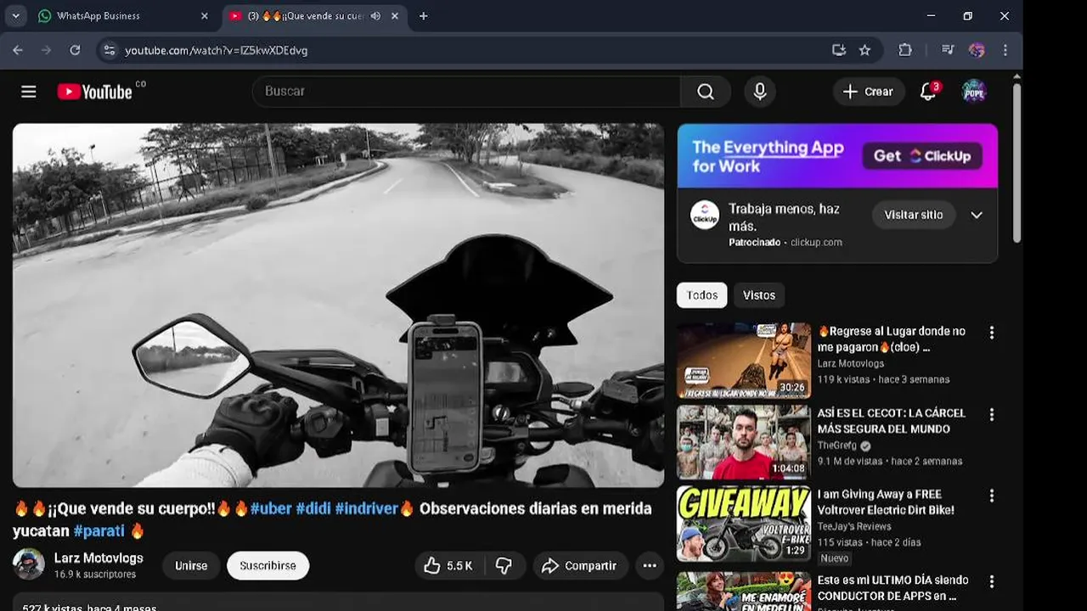Click the Crear button
This screenshot has height=611, width=1087.
pos(869,92)
